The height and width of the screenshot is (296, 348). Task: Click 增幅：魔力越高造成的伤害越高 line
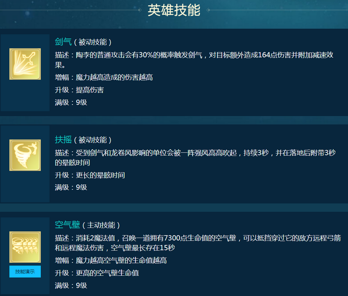click(x=104, y=77)
